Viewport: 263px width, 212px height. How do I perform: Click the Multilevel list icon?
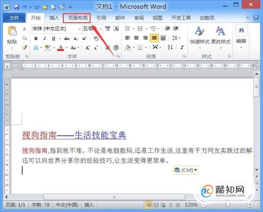click(153, 29)
